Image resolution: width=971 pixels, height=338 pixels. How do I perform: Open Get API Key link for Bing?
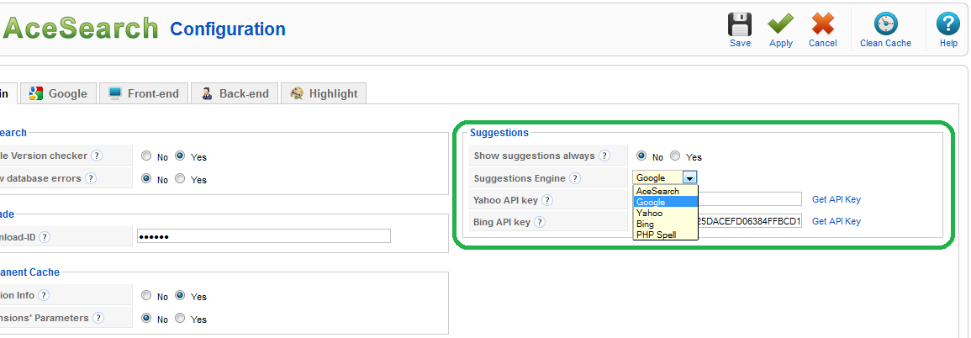pyautogui.click(x=836, y=221)
